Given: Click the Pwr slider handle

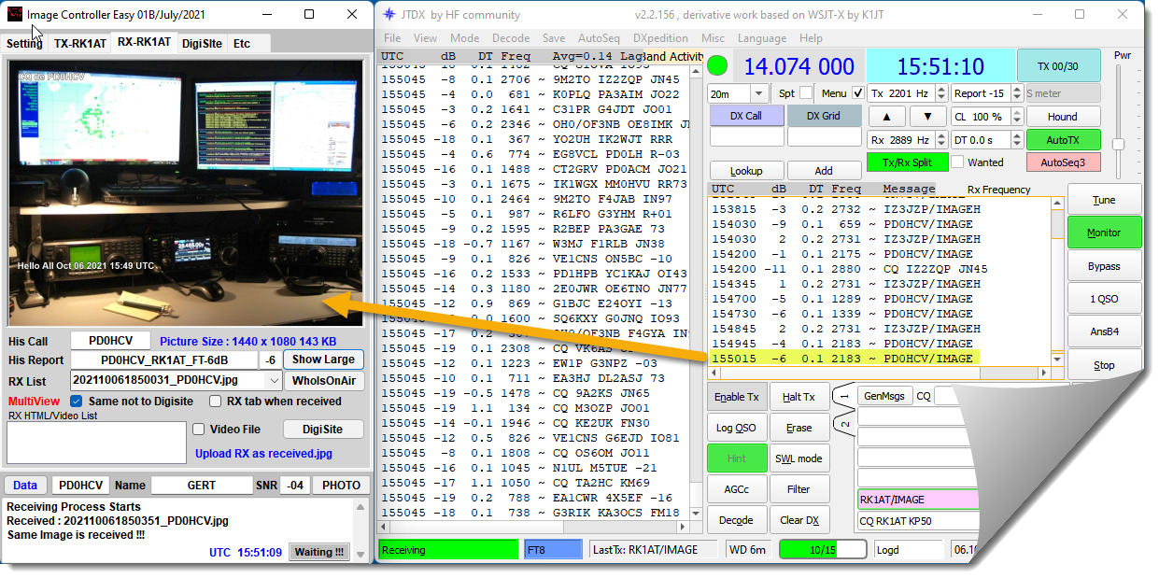Looking at the screenshot, I should [1118, 144].
